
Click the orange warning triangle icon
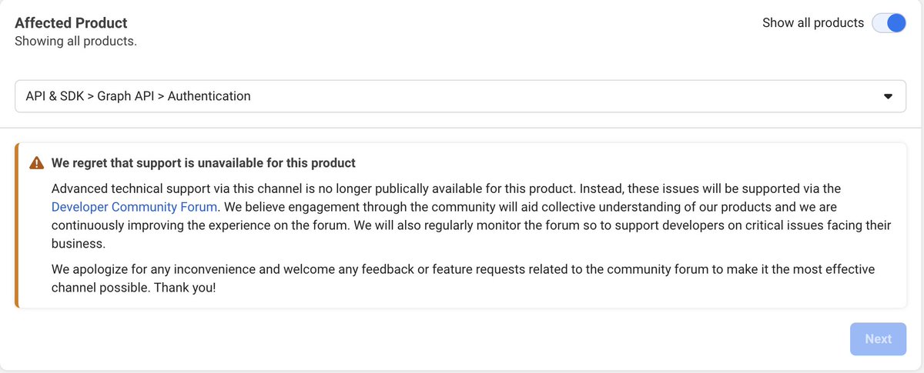pos(36,163)
